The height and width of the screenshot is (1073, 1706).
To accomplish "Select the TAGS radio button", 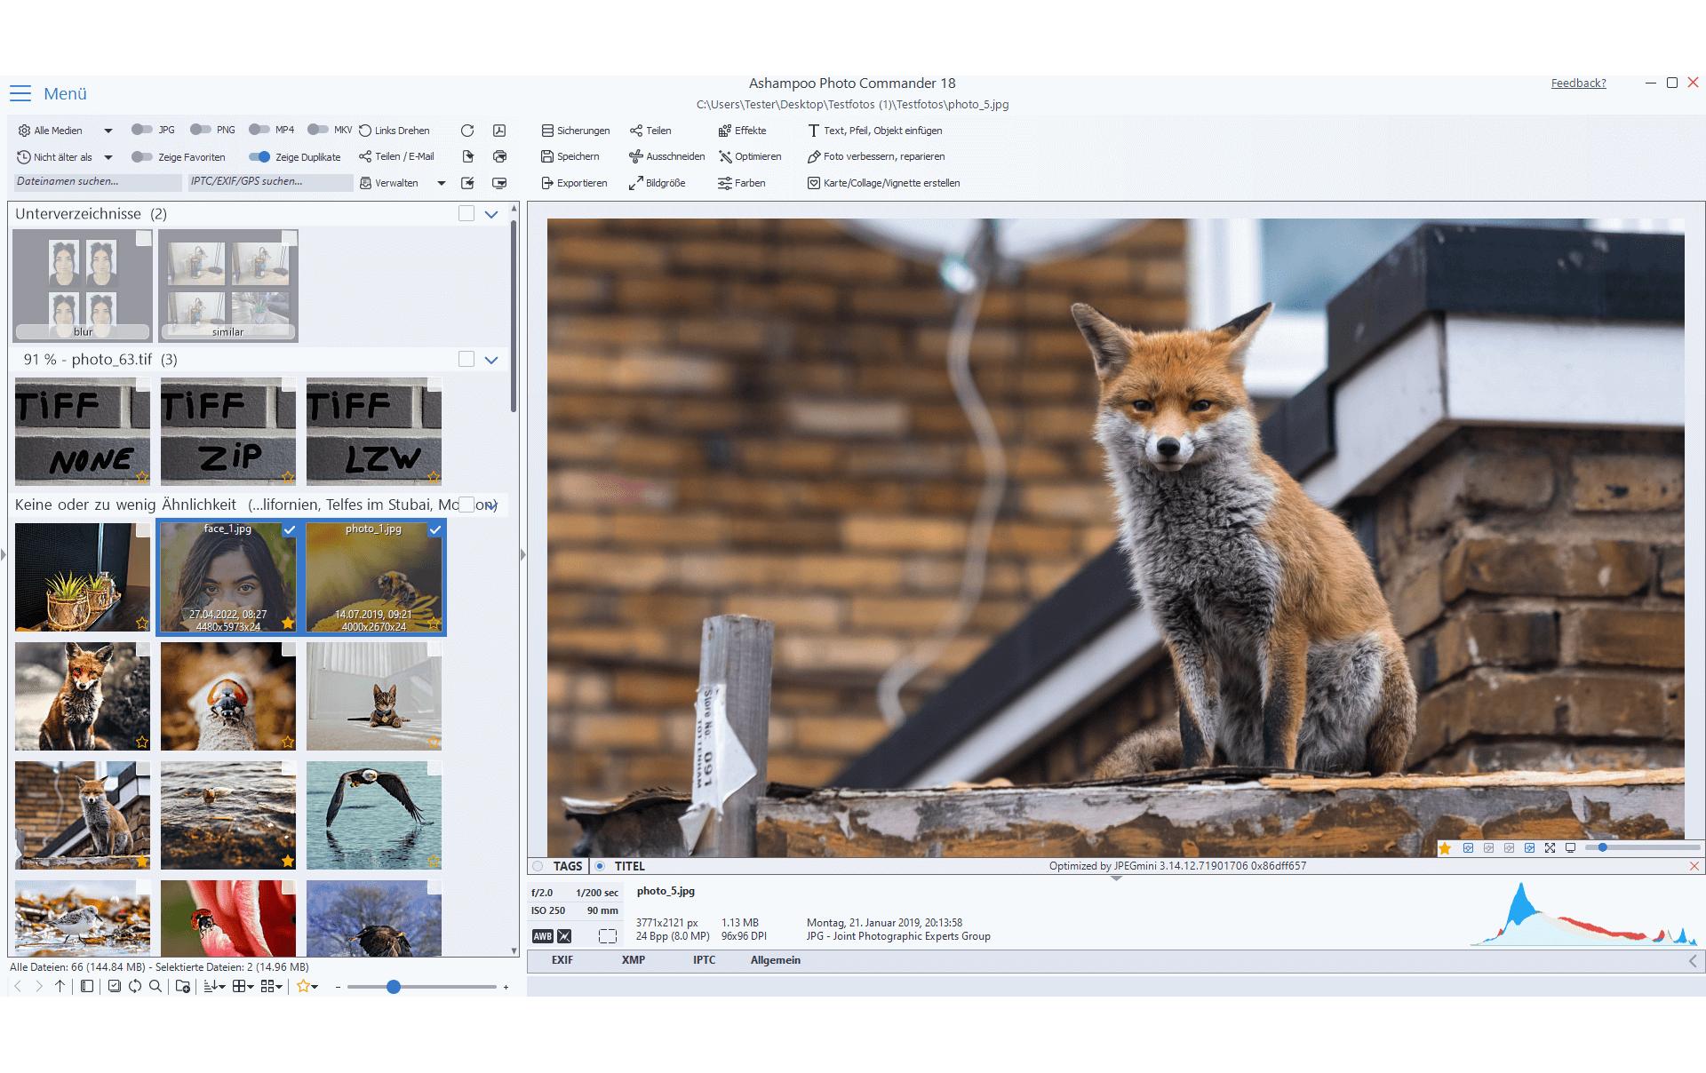I will pos(538,866).
